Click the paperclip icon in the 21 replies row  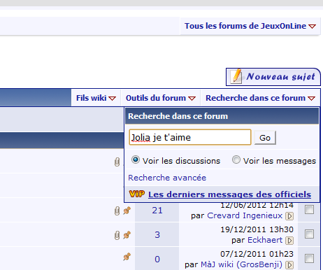click(x=117, y=211)
